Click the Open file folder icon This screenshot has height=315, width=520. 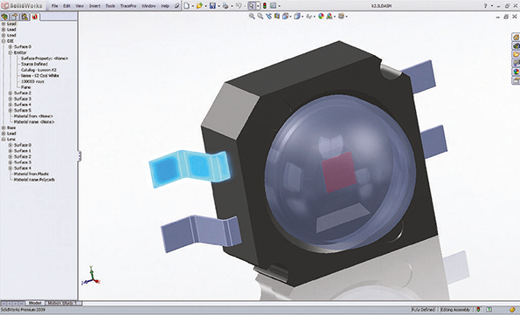pos(199,5)
